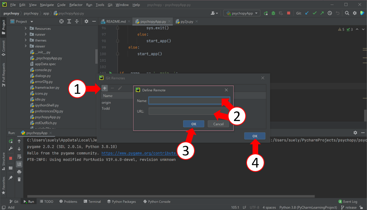Image resolution: width=367 pixels, height=210 pixels.
Task: Expand the runner folder
Action: coord(26,34)
